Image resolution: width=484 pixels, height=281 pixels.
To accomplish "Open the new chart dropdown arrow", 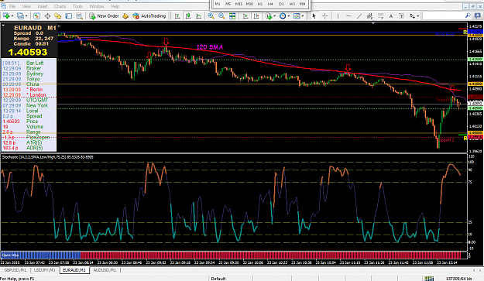I will [12, 16].
